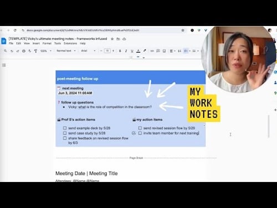Print the document
This screenshot has width=277, height=208.
pyautogui.click(x=24, y=51)
